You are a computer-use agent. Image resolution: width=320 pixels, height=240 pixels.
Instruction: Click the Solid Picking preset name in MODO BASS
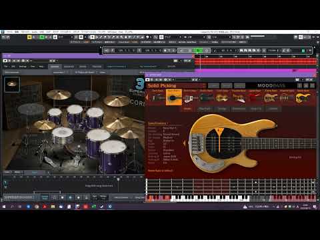[162, 85]
